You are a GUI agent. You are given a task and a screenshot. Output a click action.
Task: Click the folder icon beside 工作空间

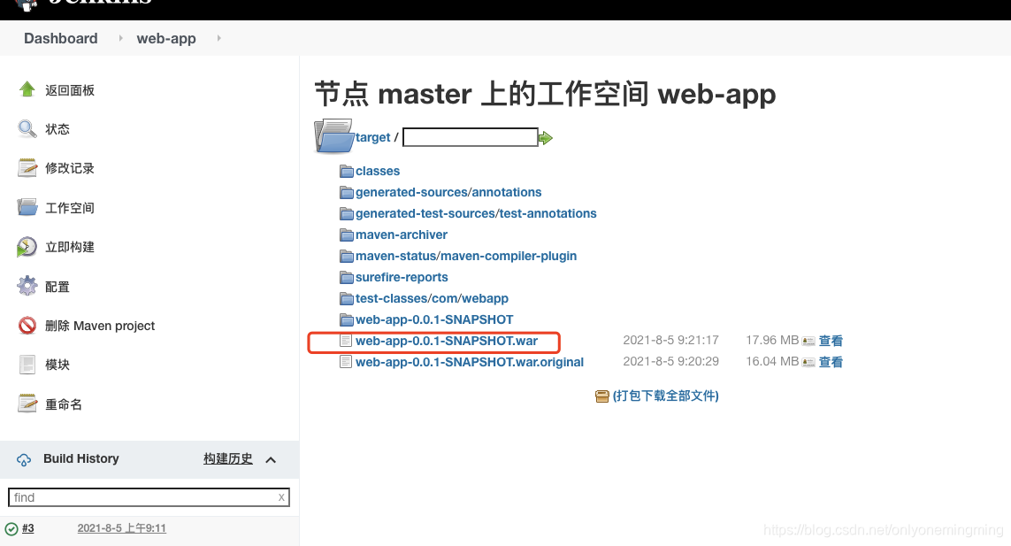(27, 207)
